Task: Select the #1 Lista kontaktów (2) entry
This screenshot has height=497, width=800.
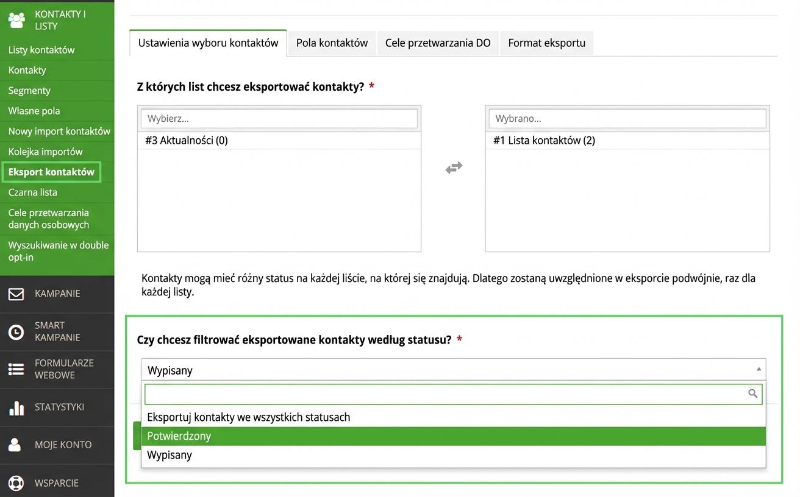Action: [627, 140]
